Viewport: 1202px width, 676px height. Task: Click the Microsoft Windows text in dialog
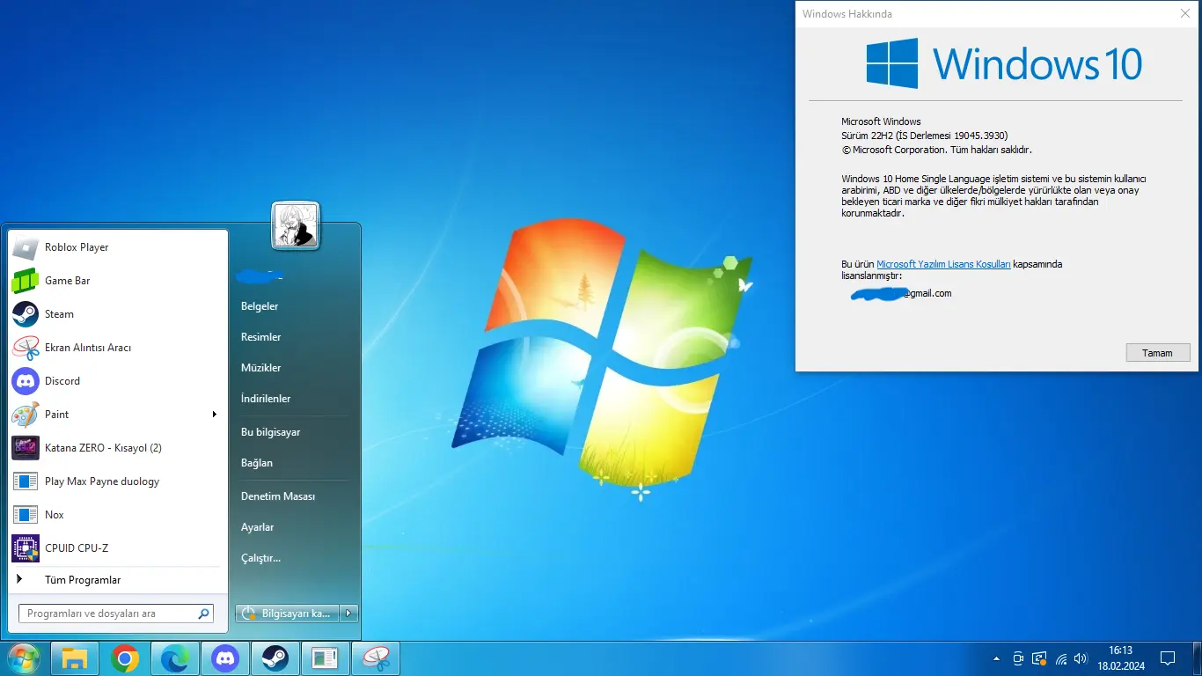[881, 121]
